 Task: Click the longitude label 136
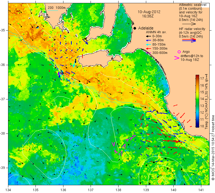[63, 190]
